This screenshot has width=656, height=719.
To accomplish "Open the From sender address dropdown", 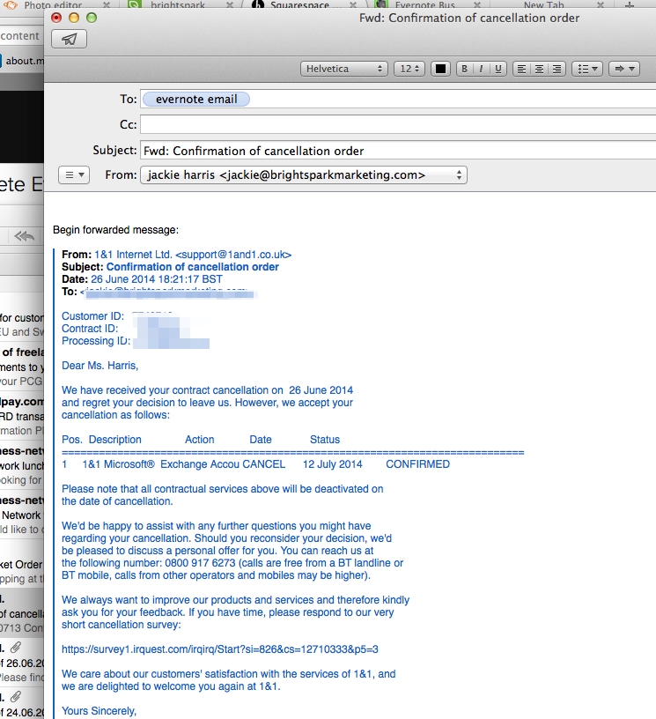I will pyautogui.click(x=304, y=175).
